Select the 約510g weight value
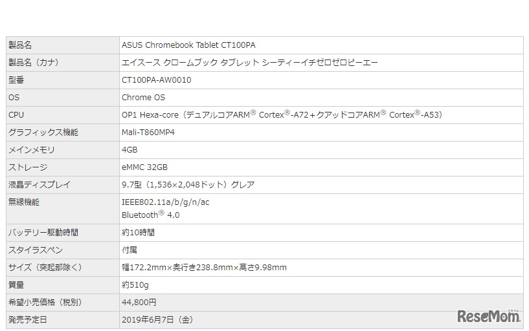Image resolution: width=529 pixels, height=331 pixels. [135, 285]
